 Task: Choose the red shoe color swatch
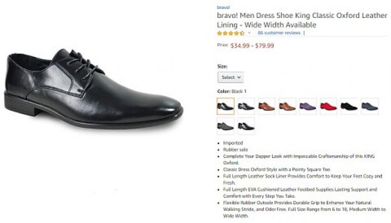pos(328,106)
